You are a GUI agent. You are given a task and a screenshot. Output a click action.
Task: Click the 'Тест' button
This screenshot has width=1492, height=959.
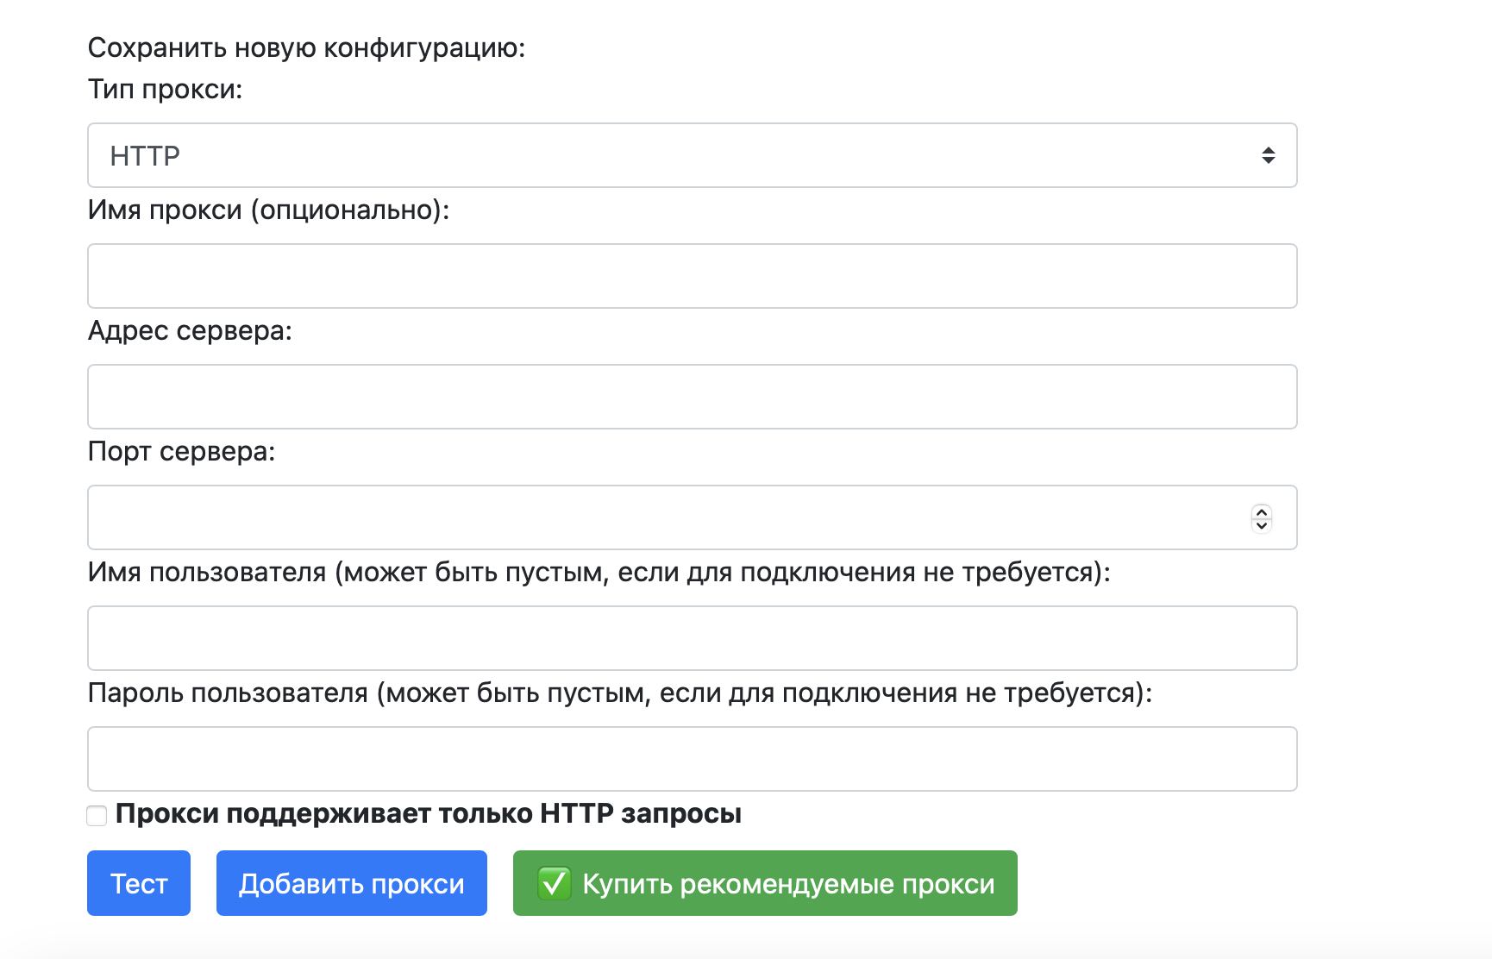click(138, 882)
